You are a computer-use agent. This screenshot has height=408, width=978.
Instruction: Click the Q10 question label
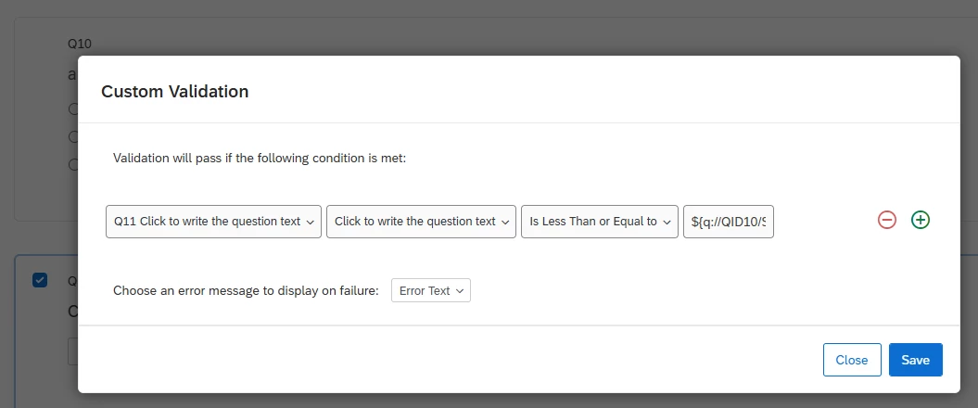[x=79, y=44]
